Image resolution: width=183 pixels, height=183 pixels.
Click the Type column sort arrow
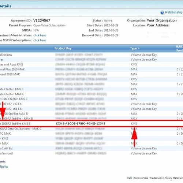139,48
